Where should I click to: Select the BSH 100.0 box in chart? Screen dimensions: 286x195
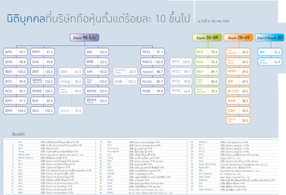pos(15,72)
